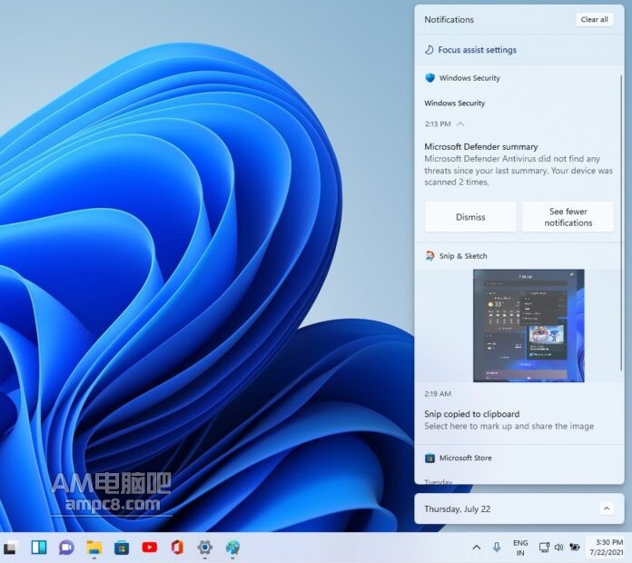Open the volume speaker icon
Screen dimensions: 632x563
coord(558,548)
